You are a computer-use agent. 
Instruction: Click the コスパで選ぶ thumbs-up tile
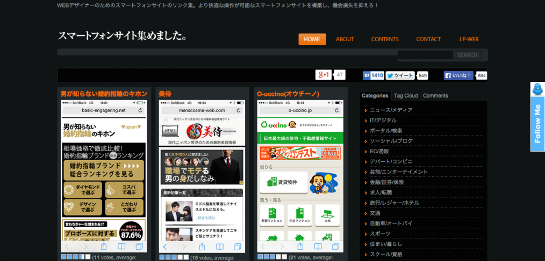[x=125, y=189]
